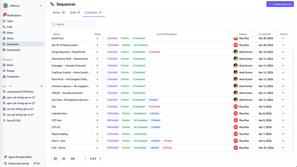Switch to the Active tab

59,13
